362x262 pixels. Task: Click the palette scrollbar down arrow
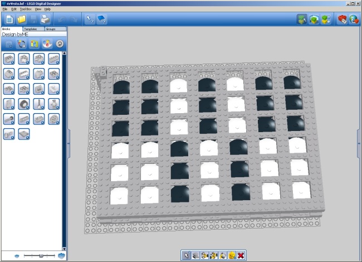pos(65,249)
